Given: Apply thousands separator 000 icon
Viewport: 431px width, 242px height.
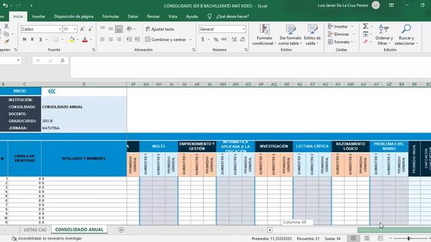Looking at the screenshot, I should pyautogui.click(x=224, y=40).
